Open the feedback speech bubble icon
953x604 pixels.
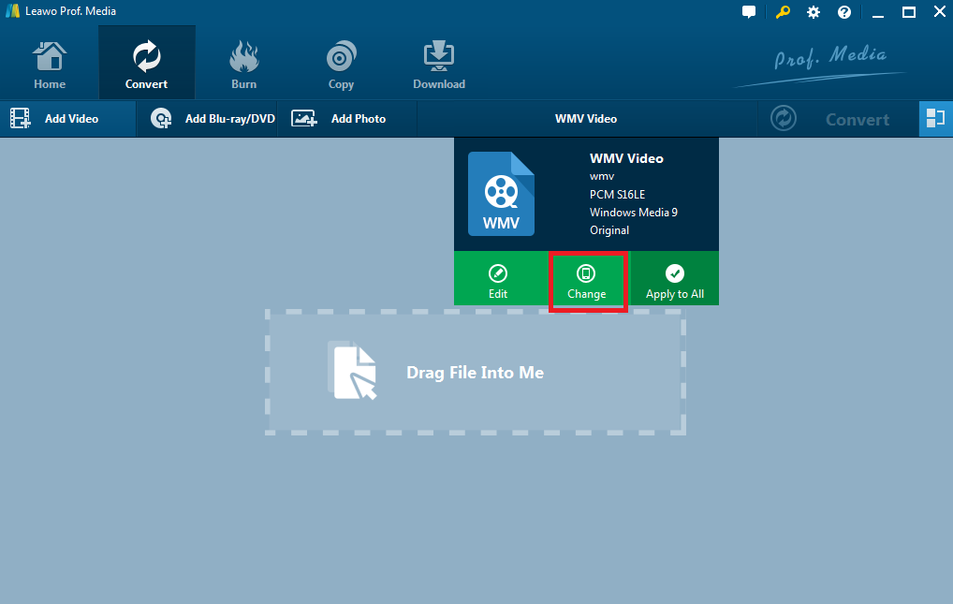tap(749, 11)
